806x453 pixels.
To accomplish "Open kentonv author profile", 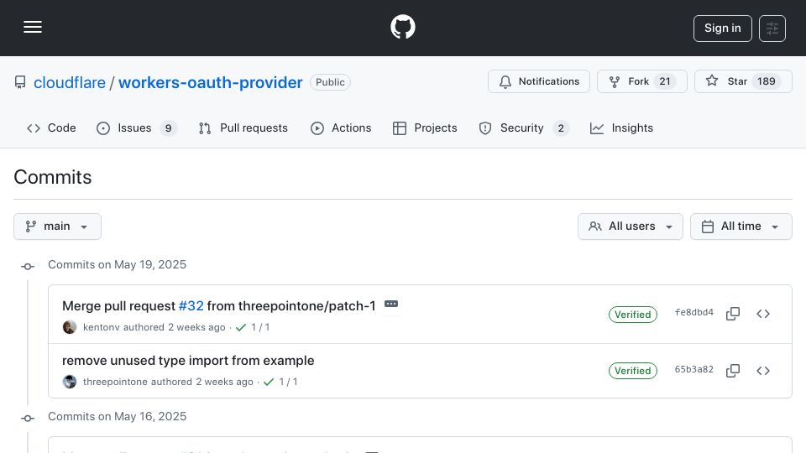I will (x=102, y=327).
